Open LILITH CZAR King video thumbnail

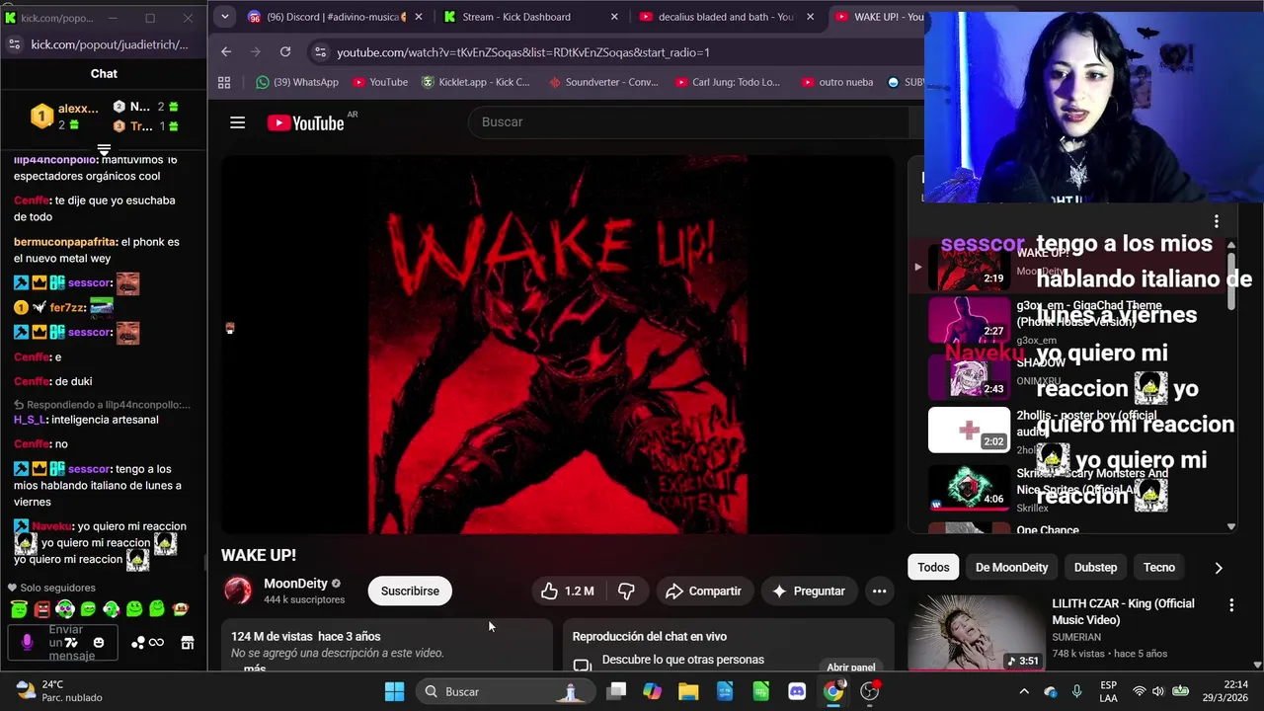tap(975, 633)
